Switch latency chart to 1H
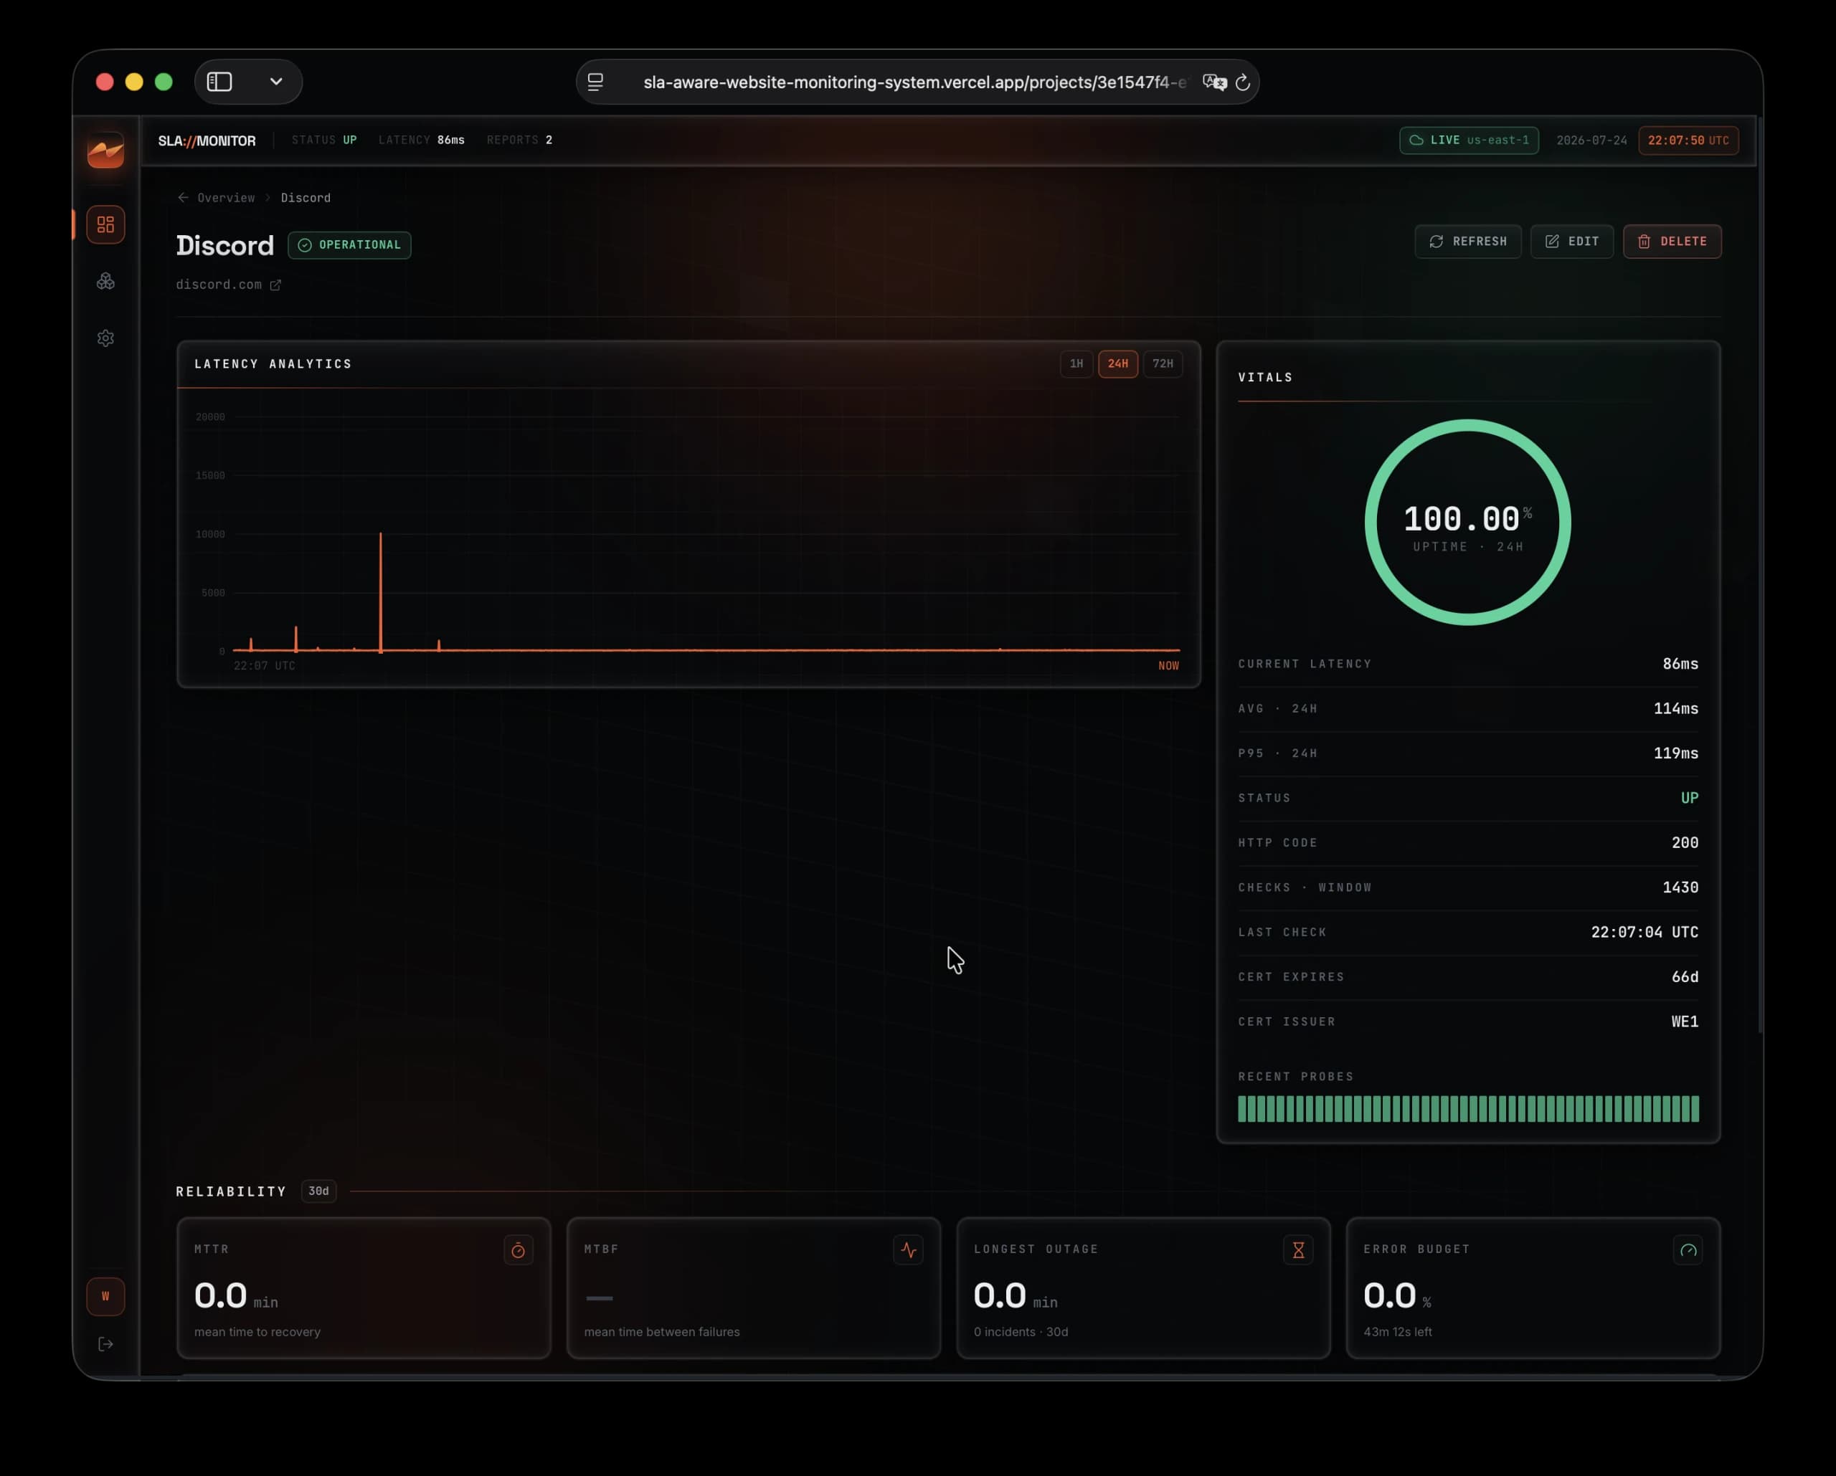 click(1076, 363)
